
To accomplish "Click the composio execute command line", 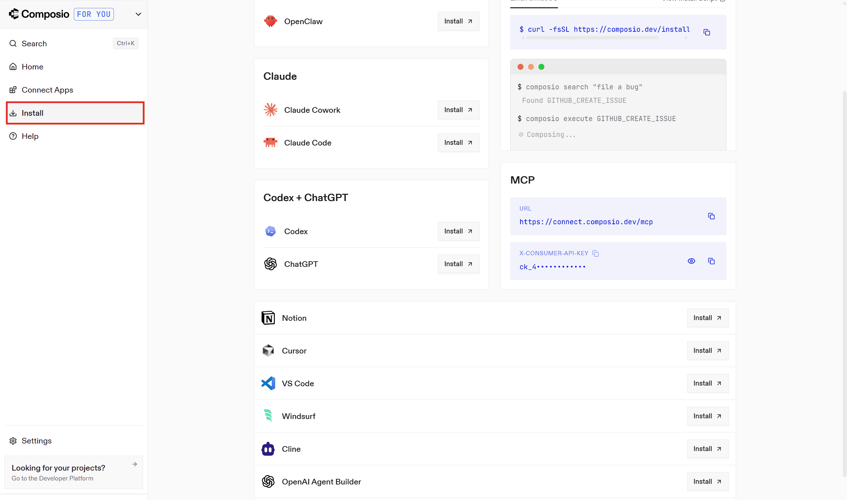I will (597, 119).
